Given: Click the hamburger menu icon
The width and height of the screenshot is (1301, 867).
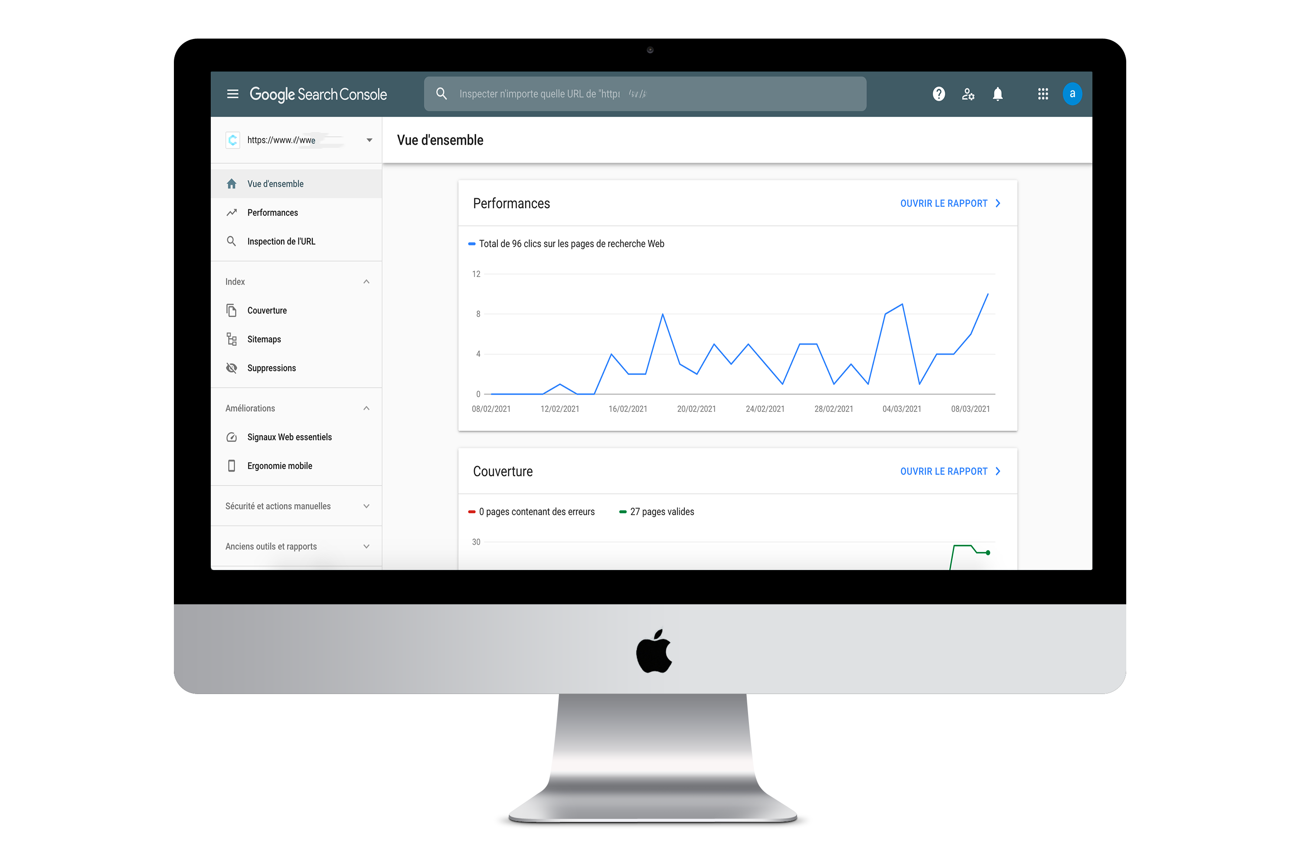Looking at the screenshot, I should (232, 94).
